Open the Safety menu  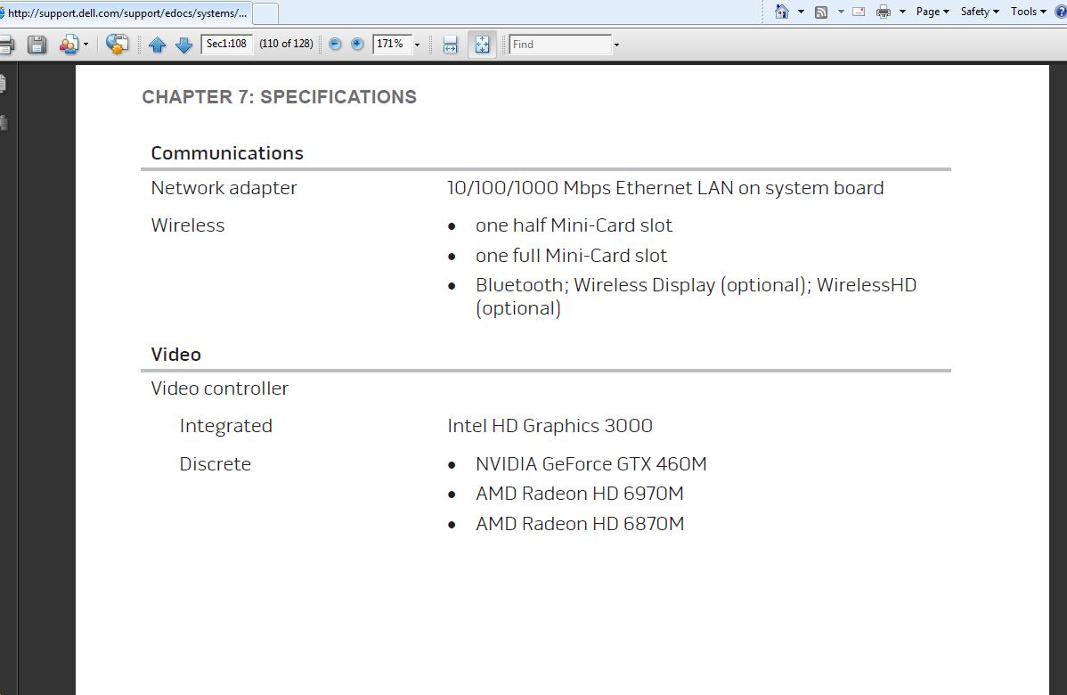pos(980,12)
